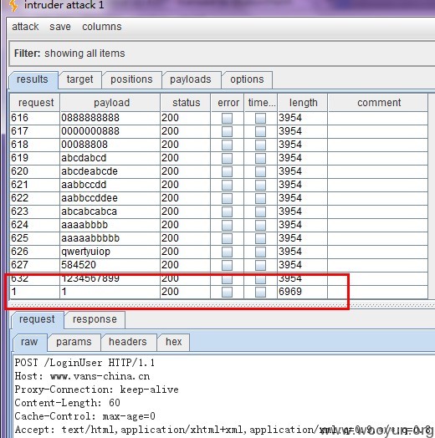Toggle error checkbox for request 624
435x438 pixels.
[227, 226]
